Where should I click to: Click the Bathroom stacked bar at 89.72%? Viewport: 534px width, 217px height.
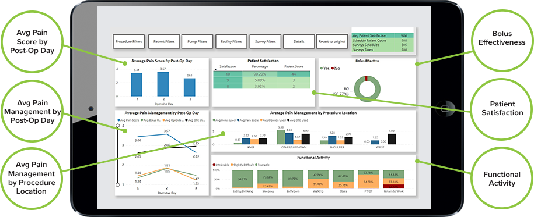click(293, 178)
